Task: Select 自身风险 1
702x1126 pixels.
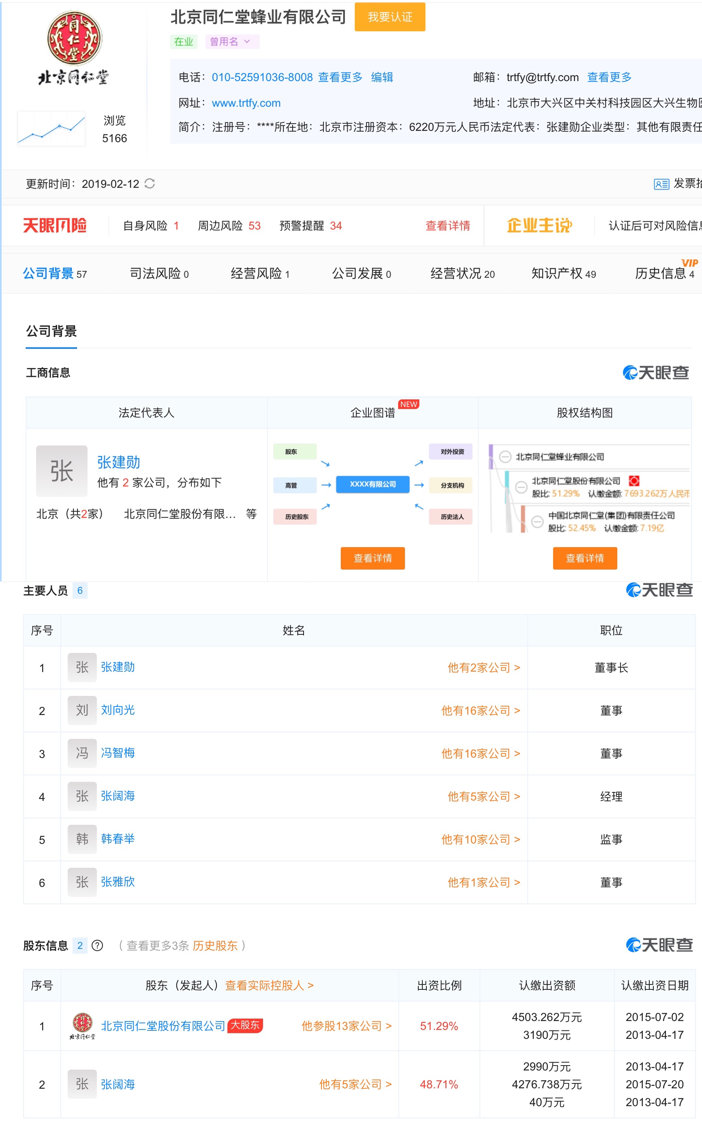Action: coord(151,226)
